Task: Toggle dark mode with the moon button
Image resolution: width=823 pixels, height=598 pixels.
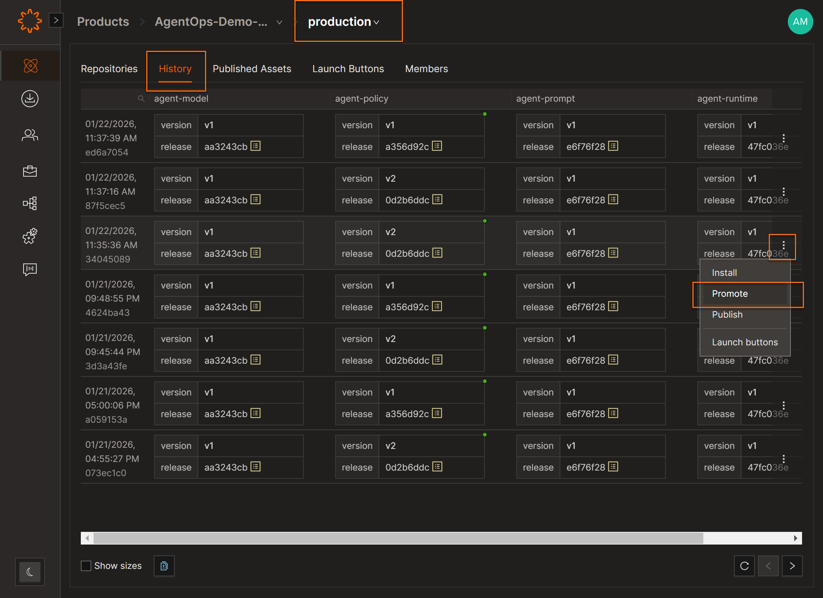Action: coord(30,572)
